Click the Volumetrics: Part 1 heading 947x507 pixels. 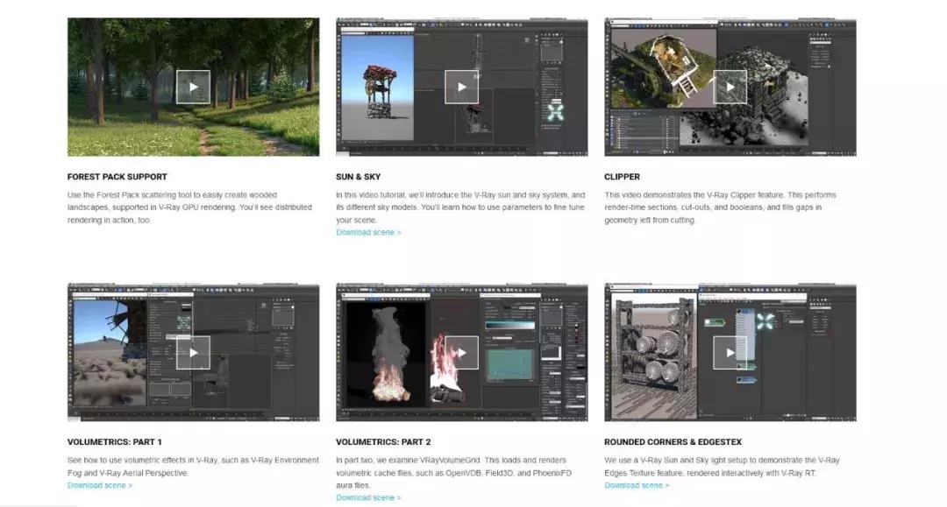pyautogui.click(x=115, y=442)
